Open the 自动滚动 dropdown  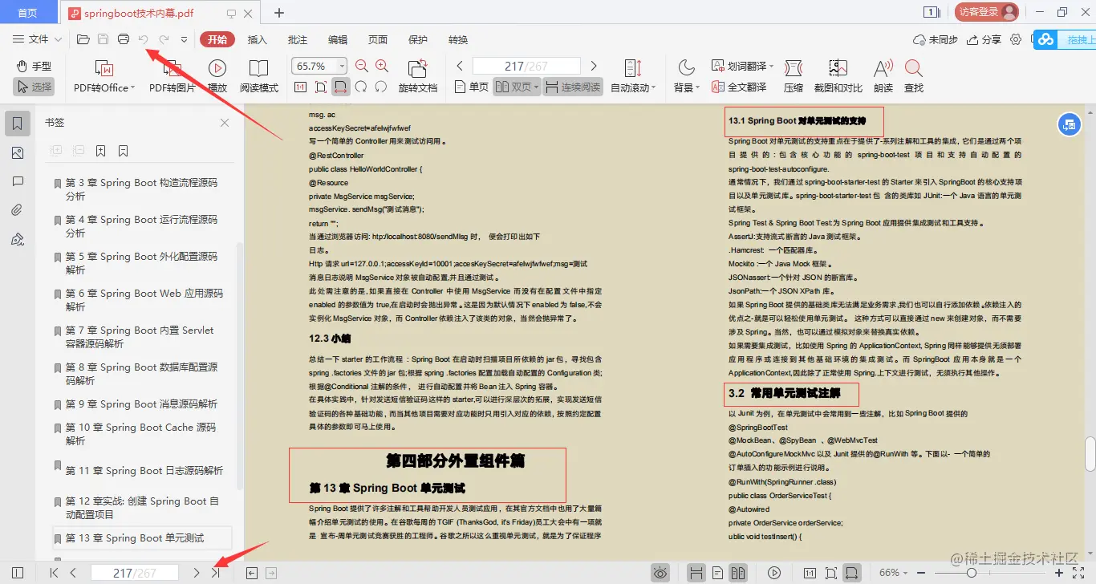(x=633, y=87)
